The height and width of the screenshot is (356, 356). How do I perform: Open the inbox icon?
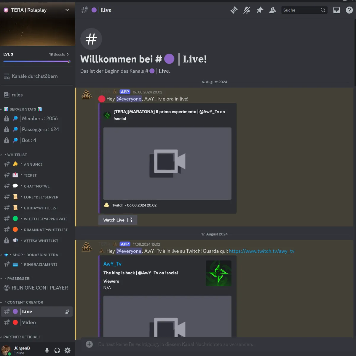click(x=336, y=10)
